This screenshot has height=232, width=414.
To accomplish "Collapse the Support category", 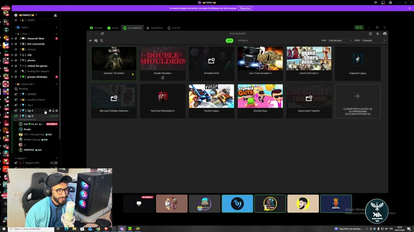I will (x=21, y=158).
